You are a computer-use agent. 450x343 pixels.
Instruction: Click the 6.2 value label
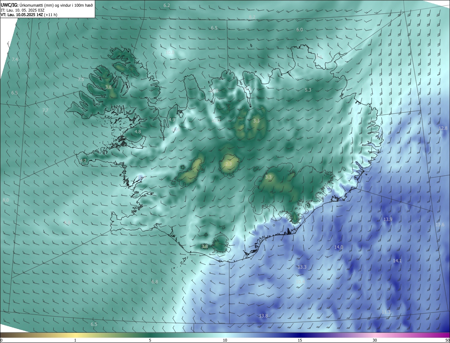(167, 5)
